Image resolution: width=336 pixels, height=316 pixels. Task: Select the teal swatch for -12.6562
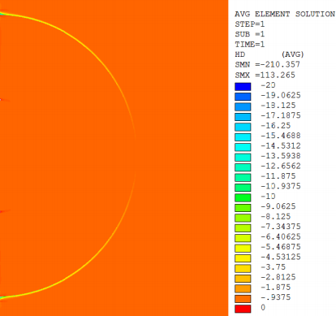tap(243, 167)
